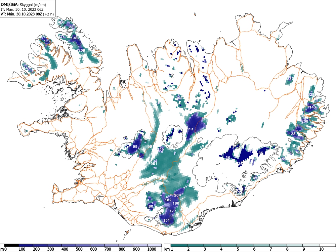336x252 pixels.
Task: Click the map value 208
Action: coord(305,121)
